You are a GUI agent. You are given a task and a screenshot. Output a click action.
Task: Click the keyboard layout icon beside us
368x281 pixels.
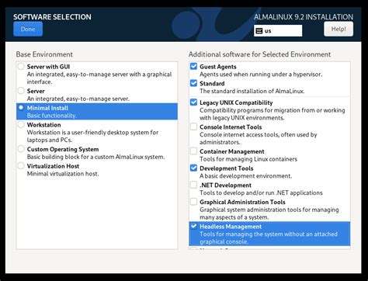pyautogui.click(x=259, y=31)
